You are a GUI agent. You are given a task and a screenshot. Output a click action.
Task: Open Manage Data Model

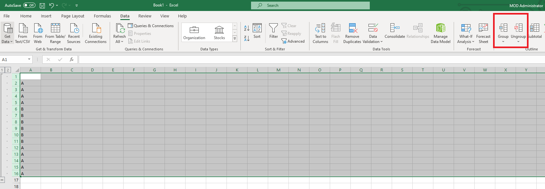click(440, 33)
